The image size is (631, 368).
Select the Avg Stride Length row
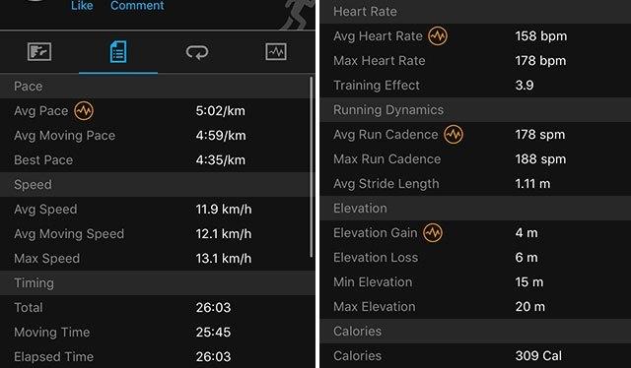click(475, 184)
